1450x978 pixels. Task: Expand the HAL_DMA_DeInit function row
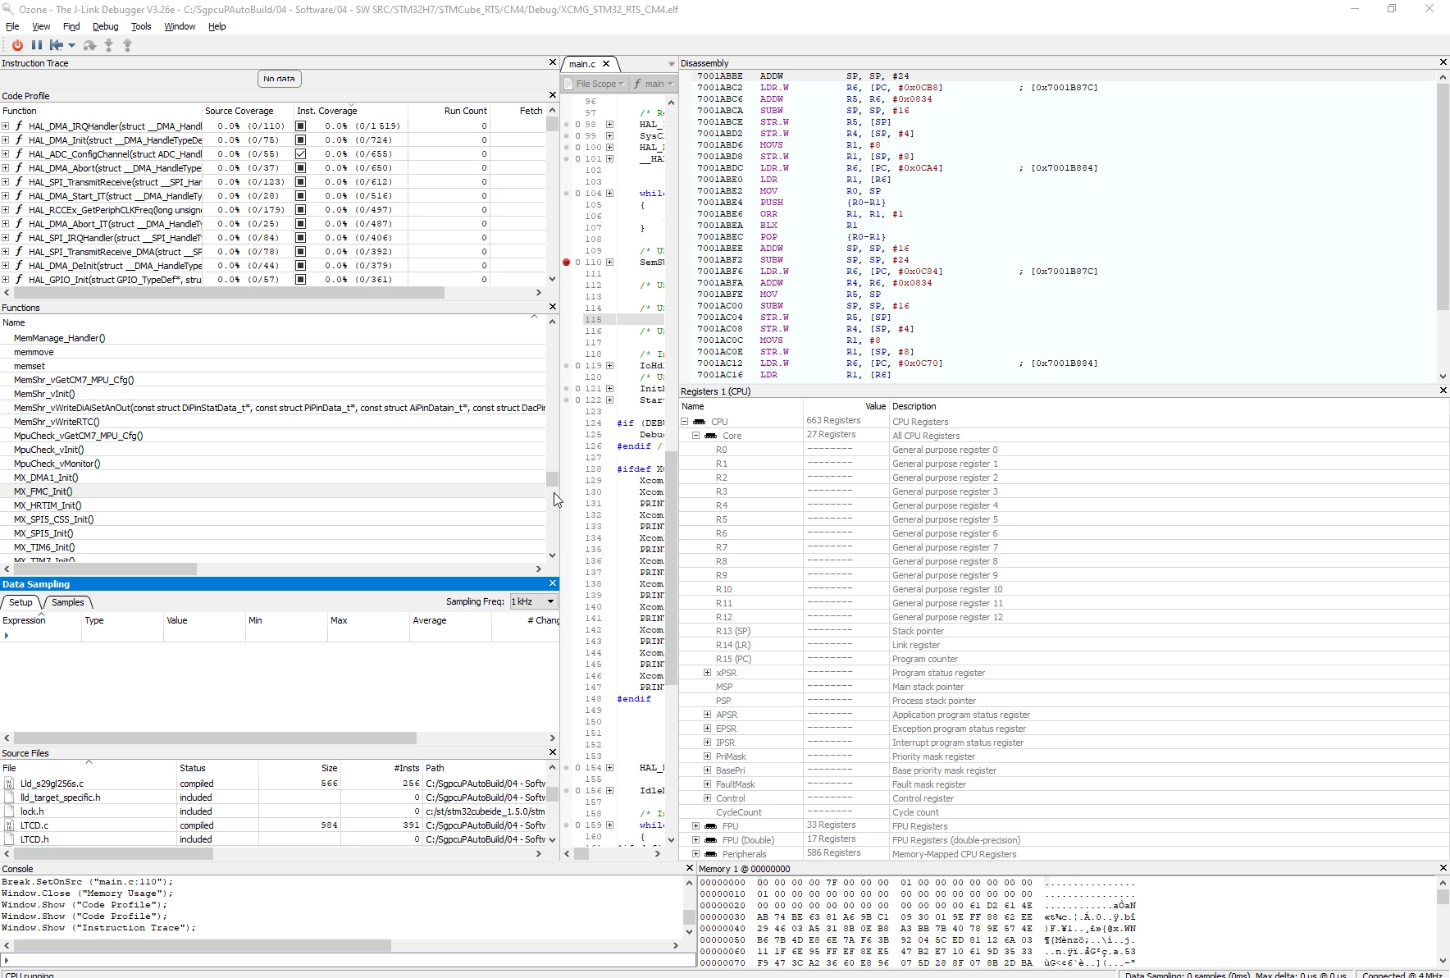6,266
